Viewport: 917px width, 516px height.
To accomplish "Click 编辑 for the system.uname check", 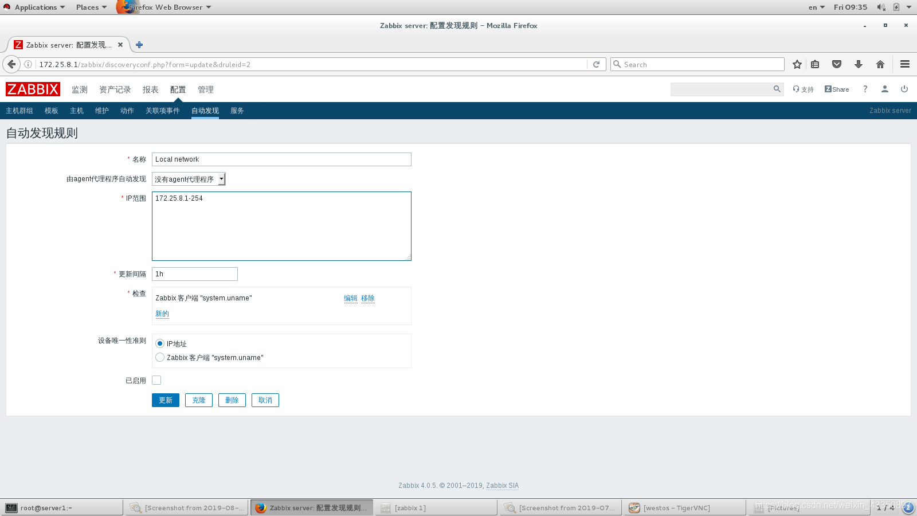I will point(351,298).
